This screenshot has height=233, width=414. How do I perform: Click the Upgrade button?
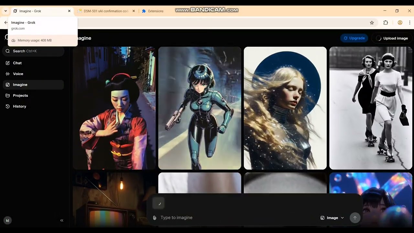click(x=354, y=38)
